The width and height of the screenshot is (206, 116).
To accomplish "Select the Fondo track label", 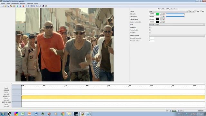I will tap(6, 88).
